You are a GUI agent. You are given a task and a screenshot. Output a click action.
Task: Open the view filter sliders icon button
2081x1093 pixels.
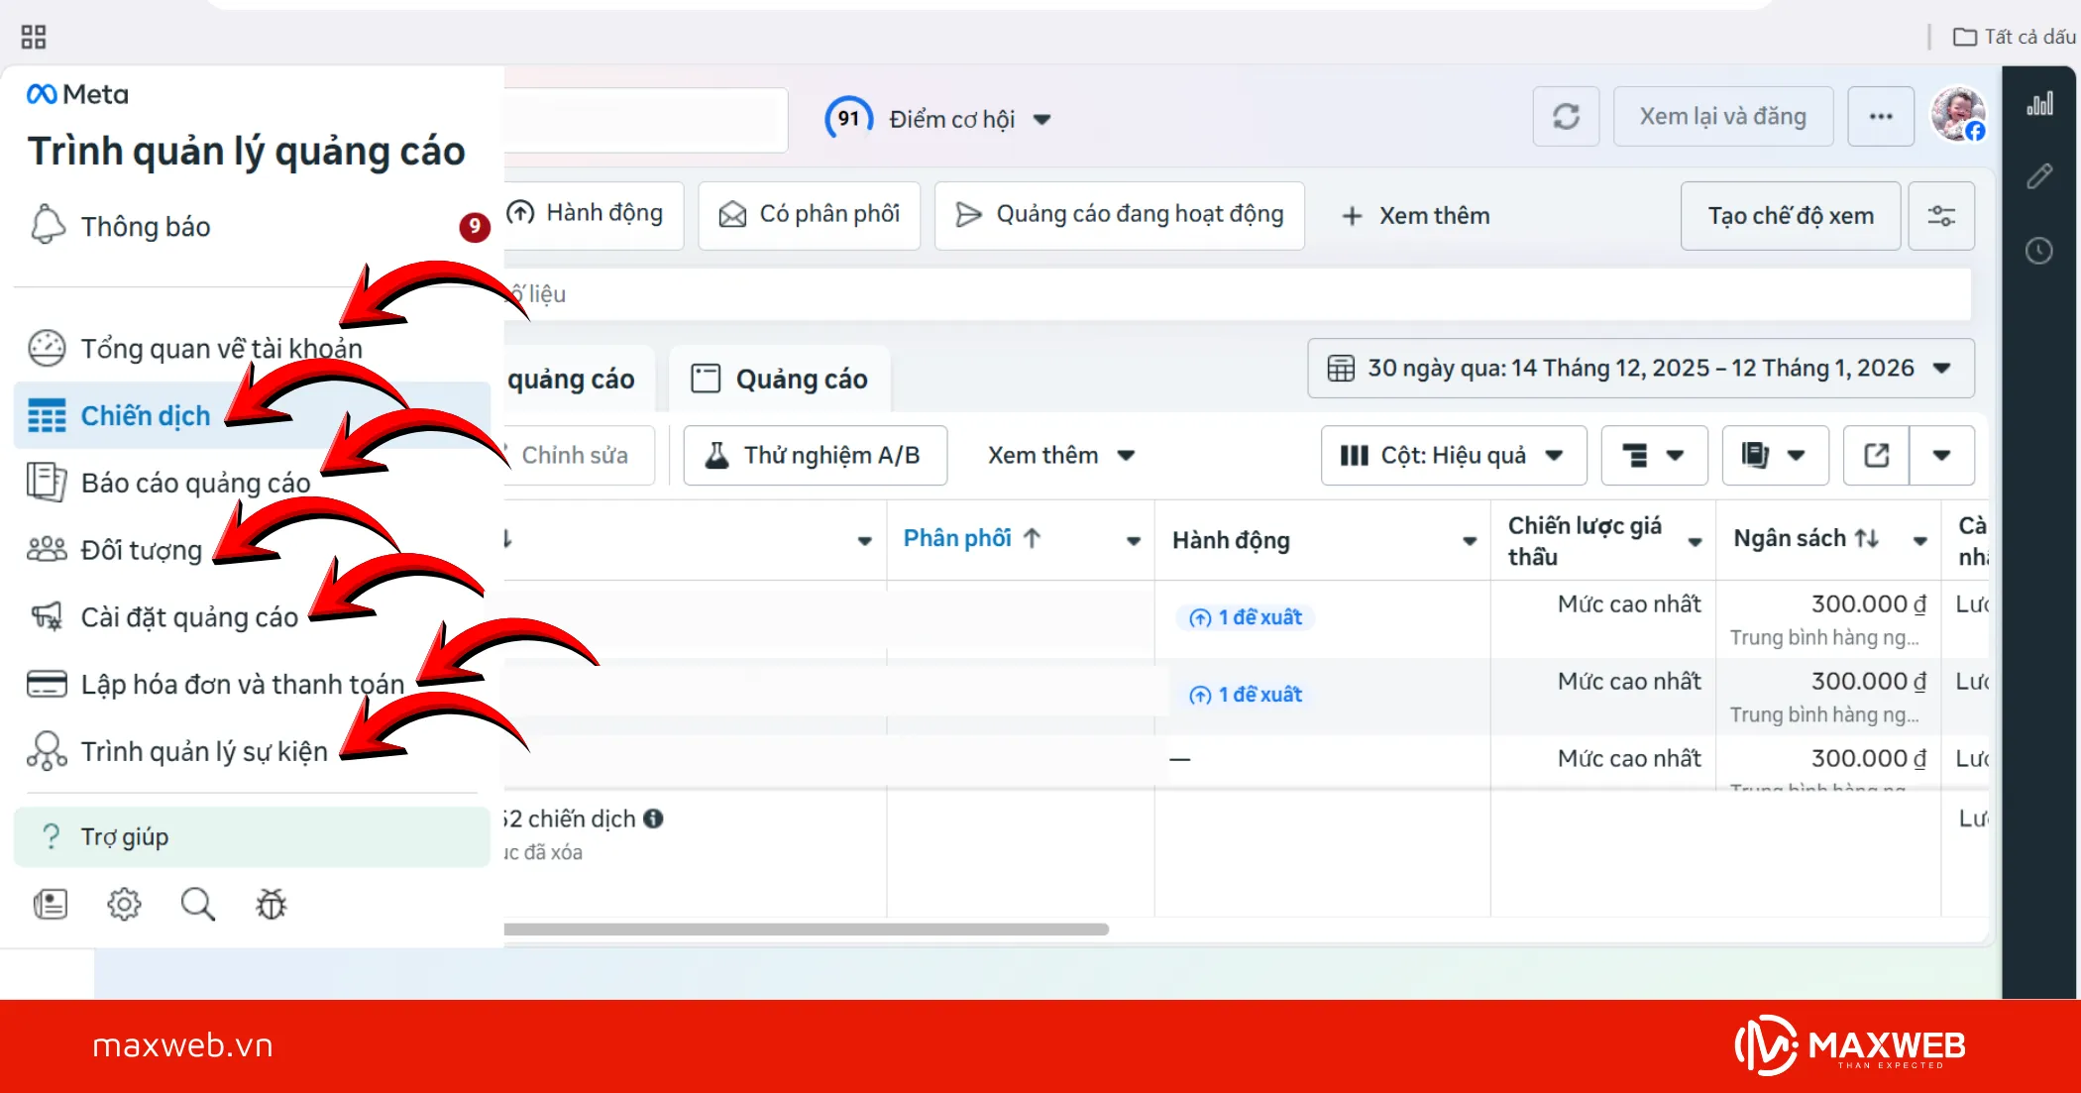1940,216
